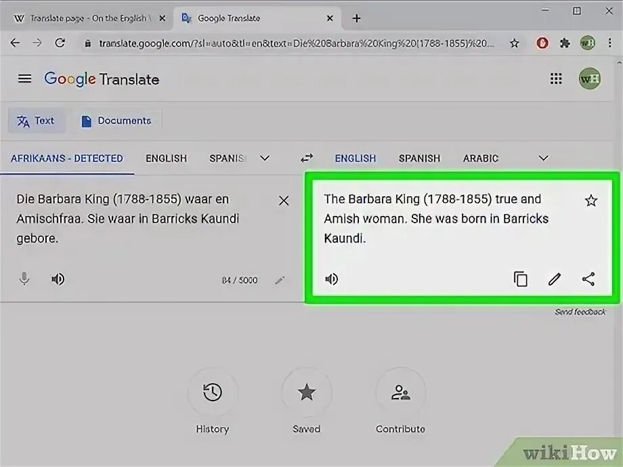Select Spanish as source language

[228, 158]
